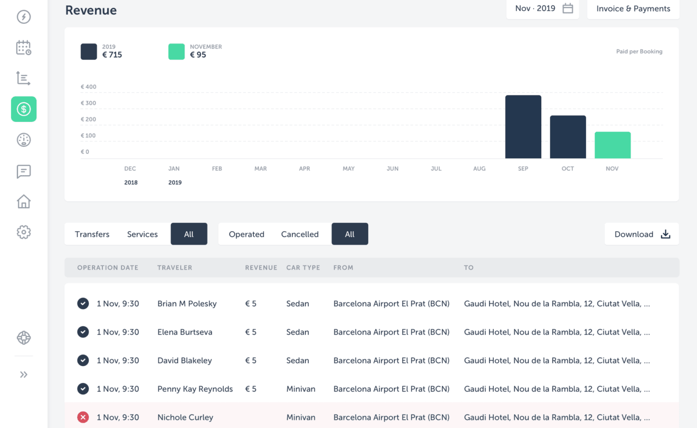Switch to the Transfers tab
The height and width of the screenshot is (428, 697).
pos(92,234)
